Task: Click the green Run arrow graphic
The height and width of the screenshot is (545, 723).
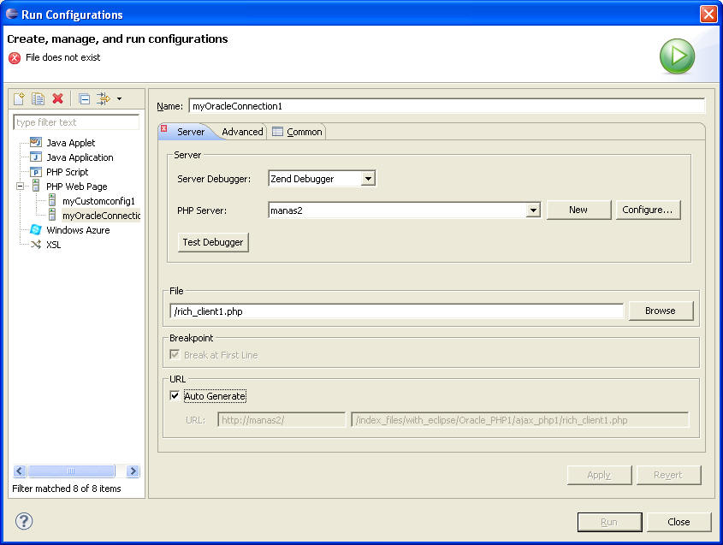Action: [x=677, y=56]
